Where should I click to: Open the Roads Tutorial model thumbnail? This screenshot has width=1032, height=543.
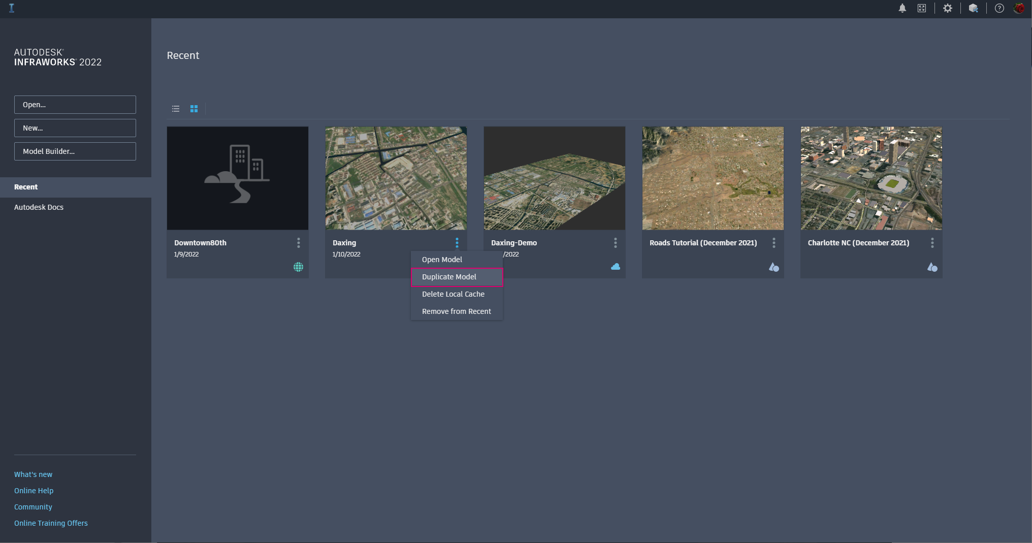713,178
